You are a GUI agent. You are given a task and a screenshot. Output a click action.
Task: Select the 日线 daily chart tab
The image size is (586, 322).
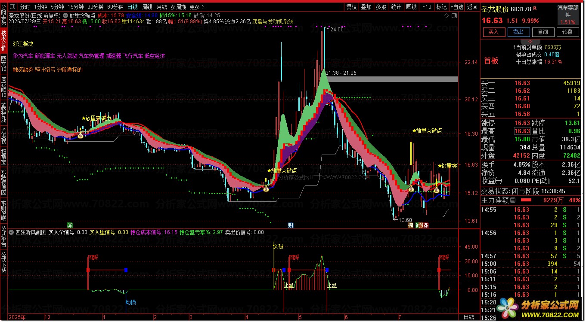(x=133, y=7)
